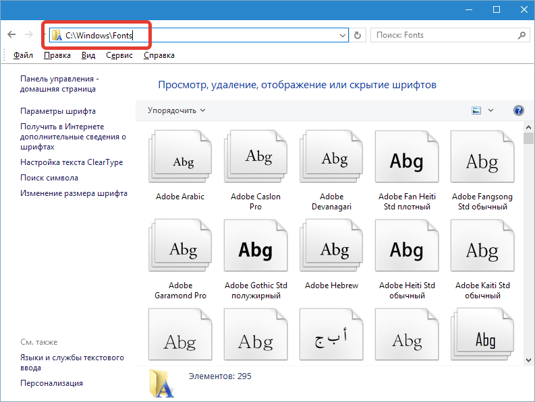
Task: Click the search magnifier icon
Action: pyautogui.click(x=522, y=35)
